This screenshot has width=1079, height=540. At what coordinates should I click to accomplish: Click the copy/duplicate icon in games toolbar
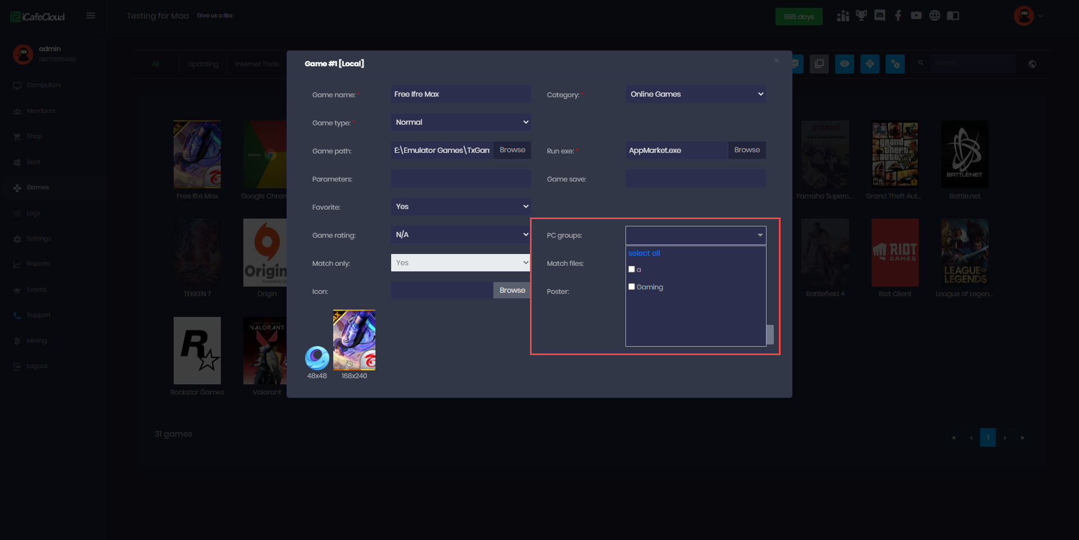[819, 64]
